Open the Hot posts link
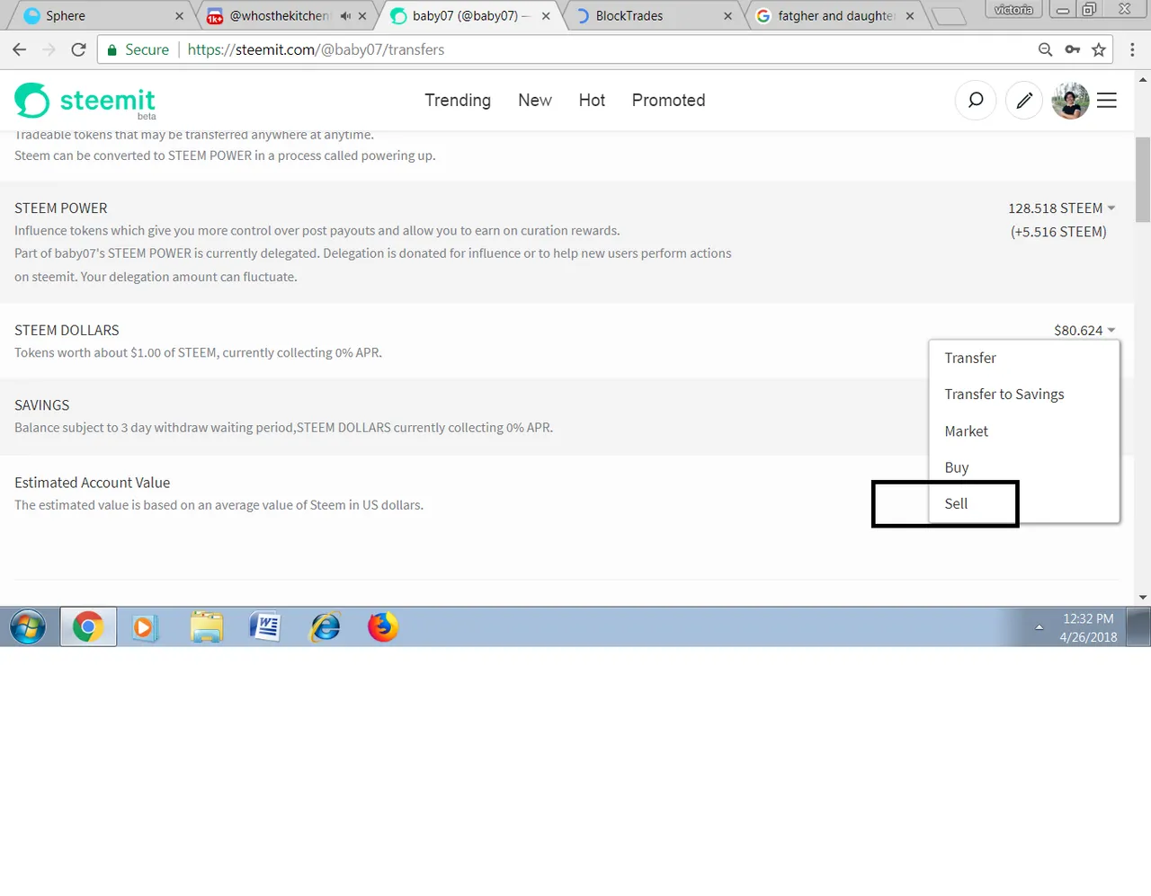The height and width of the screenshot is (896, 1151). tap(592, 100)
